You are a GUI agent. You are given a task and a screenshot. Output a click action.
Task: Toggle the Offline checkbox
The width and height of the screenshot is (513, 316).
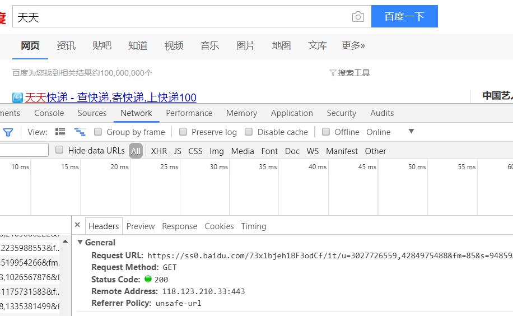tap(326, 132)
